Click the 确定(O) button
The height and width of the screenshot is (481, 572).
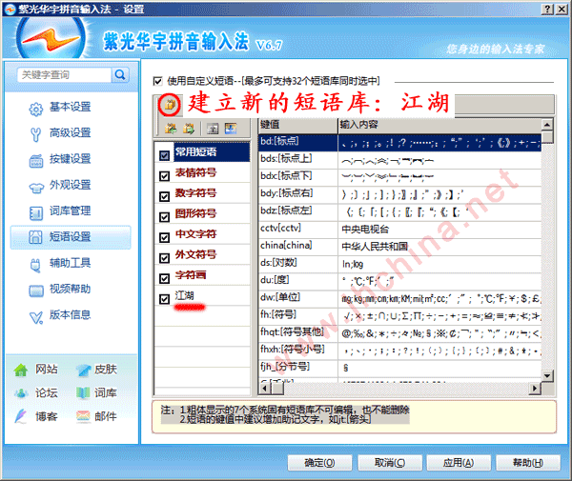pyautogui.click(x=319, y=463)
